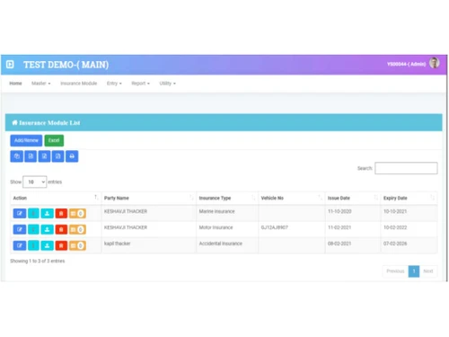Click the copy table export icon
Viewport: 449px width, 337px height.
point(17,156)
